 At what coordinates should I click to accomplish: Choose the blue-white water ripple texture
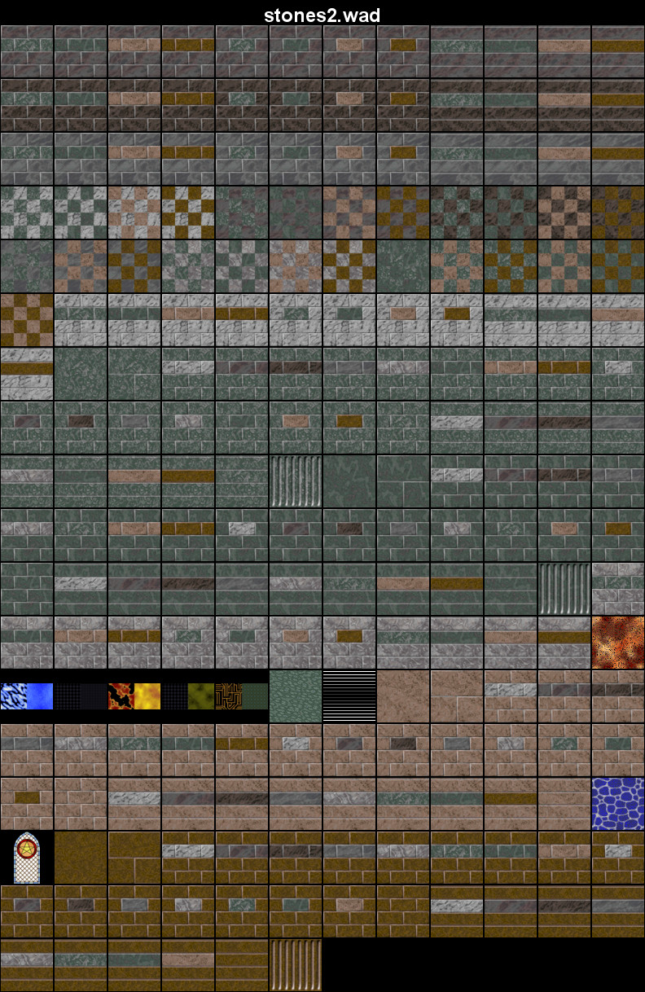point(14,696)
